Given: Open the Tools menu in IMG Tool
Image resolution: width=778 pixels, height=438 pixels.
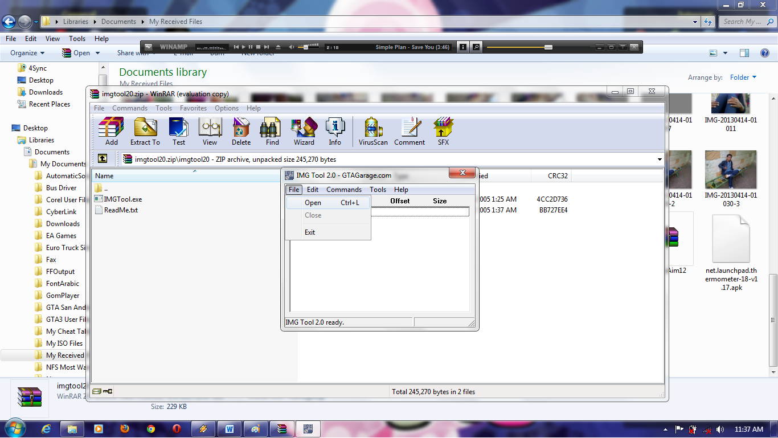Looking at the screenshot, I should click(378, 190).
